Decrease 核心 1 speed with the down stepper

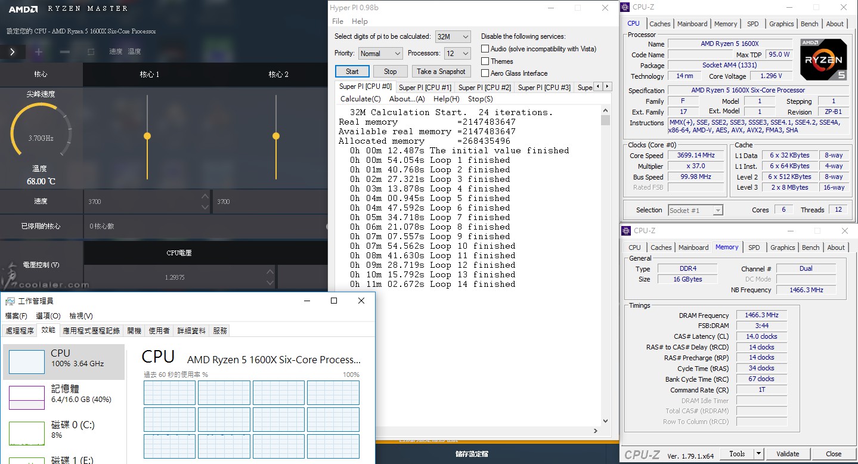click(x=205, y=206)
